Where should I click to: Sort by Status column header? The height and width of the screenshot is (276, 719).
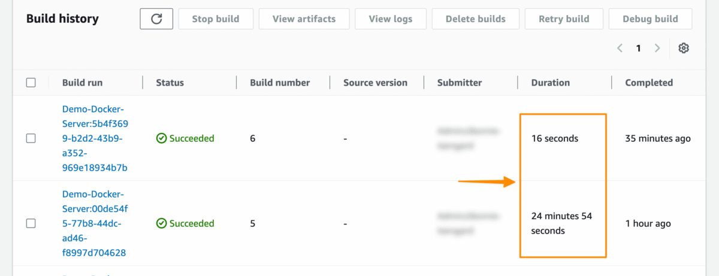click(x=170, y=83)
